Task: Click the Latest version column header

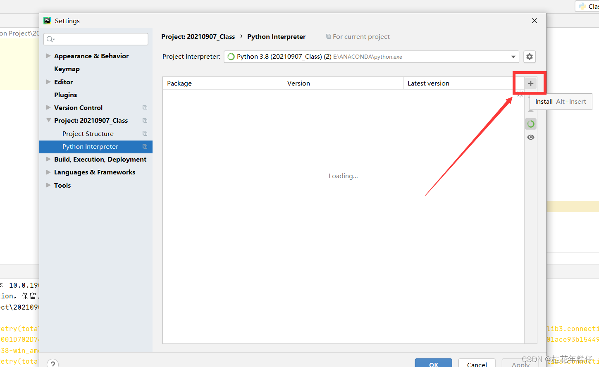Action: 463,83
